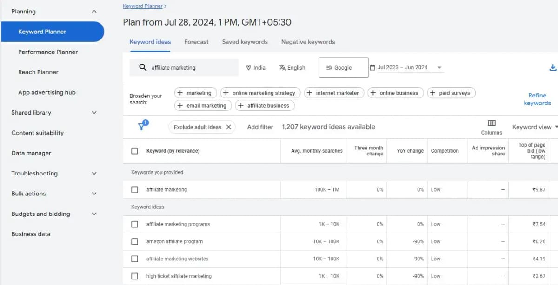Screen dimensions: 558x285
Task: Click the Columns icon
Action: [x=492, y=123]
